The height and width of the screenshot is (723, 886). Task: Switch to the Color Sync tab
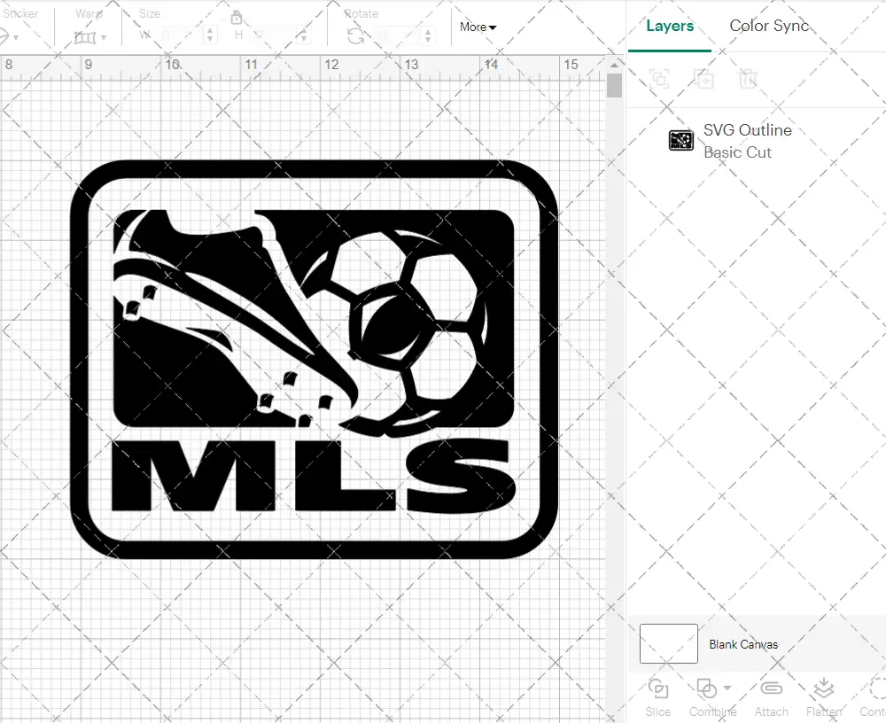tap(769, 26)
